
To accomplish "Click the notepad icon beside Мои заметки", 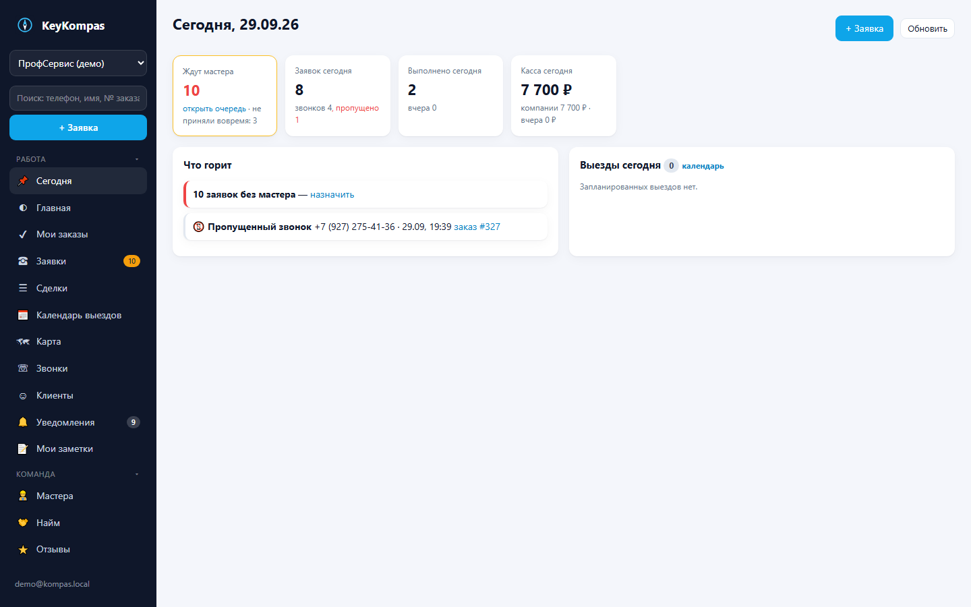I will tap(23, 449).
